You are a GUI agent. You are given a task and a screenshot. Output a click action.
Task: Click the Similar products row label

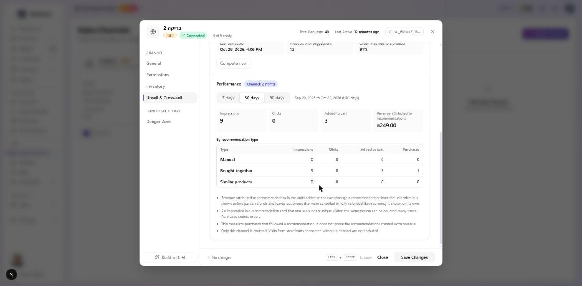(236, 182)
